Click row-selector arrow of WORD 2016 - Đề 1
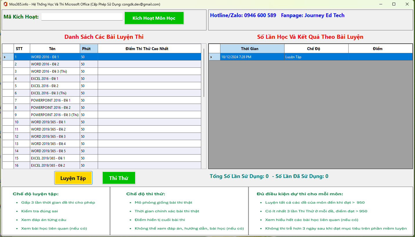Image resolution: width=415 pixels, height=237 pixels. pos(8,57)
